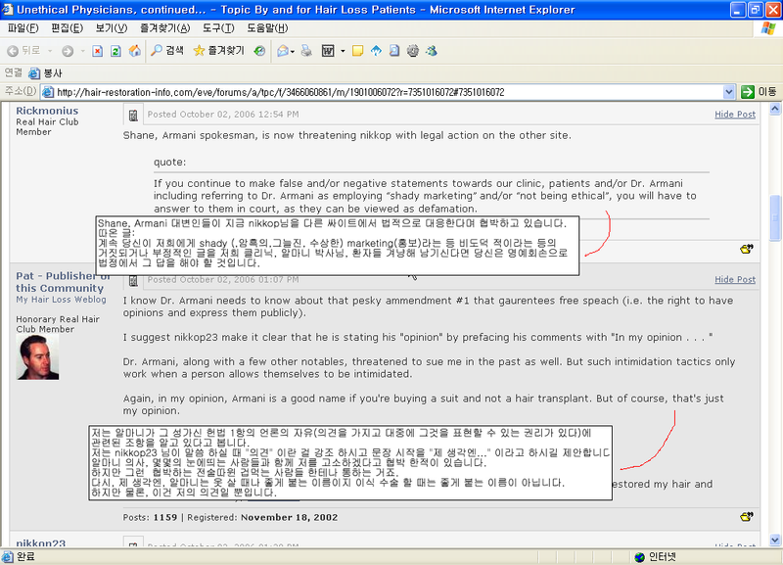The height and width of the screenshot is (565, 783).
Task: Click the blue up-arrow toolbar icon
Action: click(376, 51)
